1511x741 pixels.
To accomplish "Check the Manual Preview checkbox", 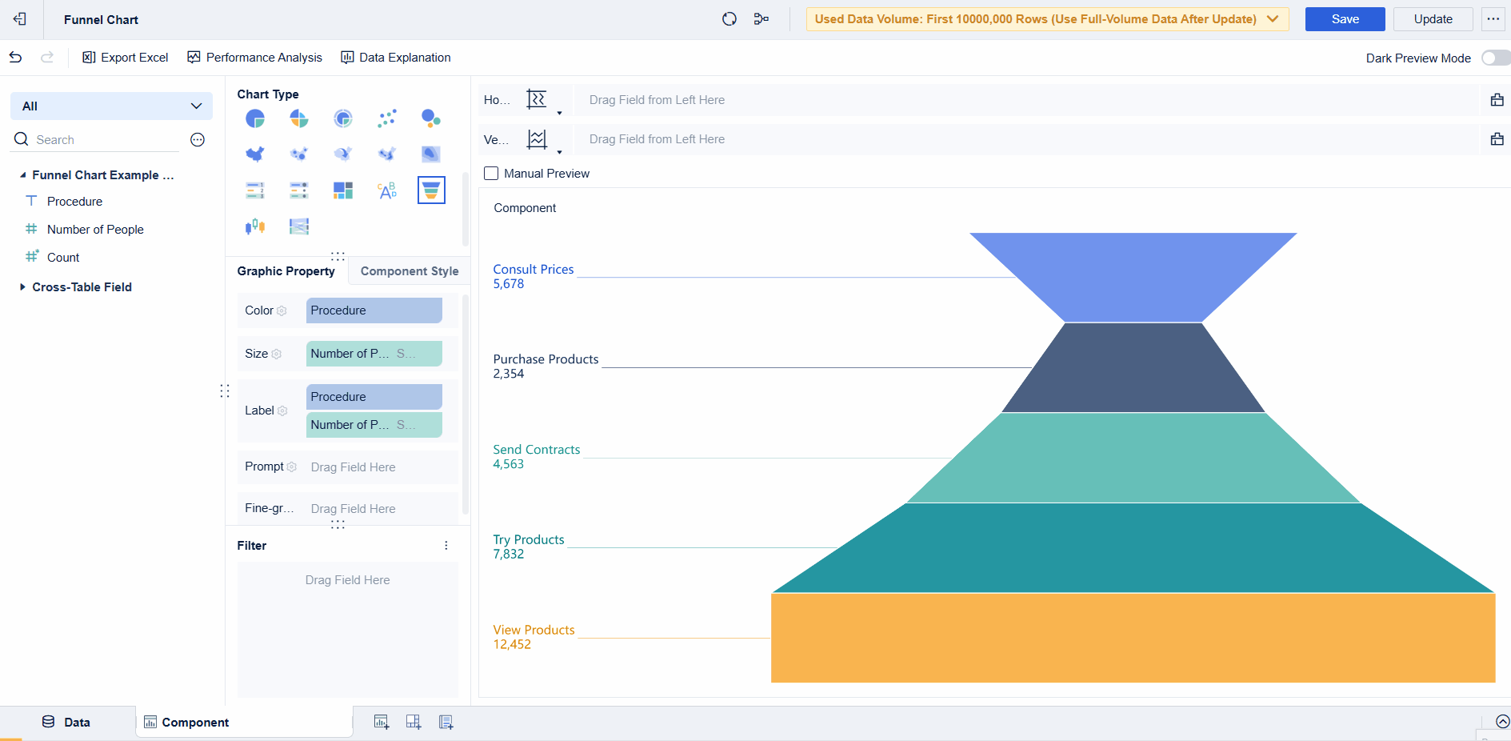I will tap(490, 173).
